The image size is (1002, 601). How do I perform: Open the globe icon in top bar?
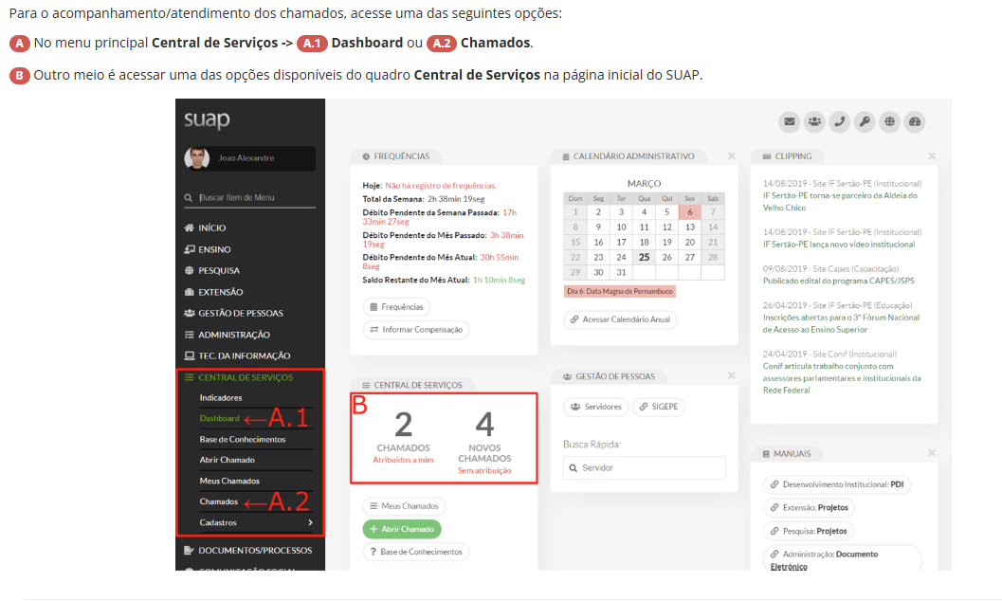point(889,121)
